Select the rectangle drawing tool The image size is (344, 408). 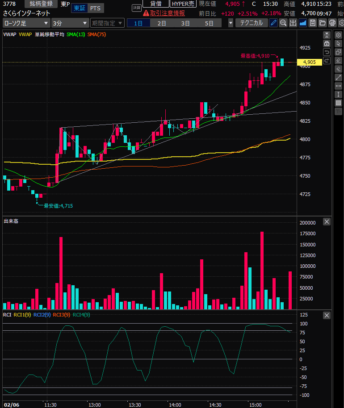338,103
